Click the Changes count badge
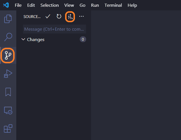Screen dimensions: 181x140 (83, 40)
